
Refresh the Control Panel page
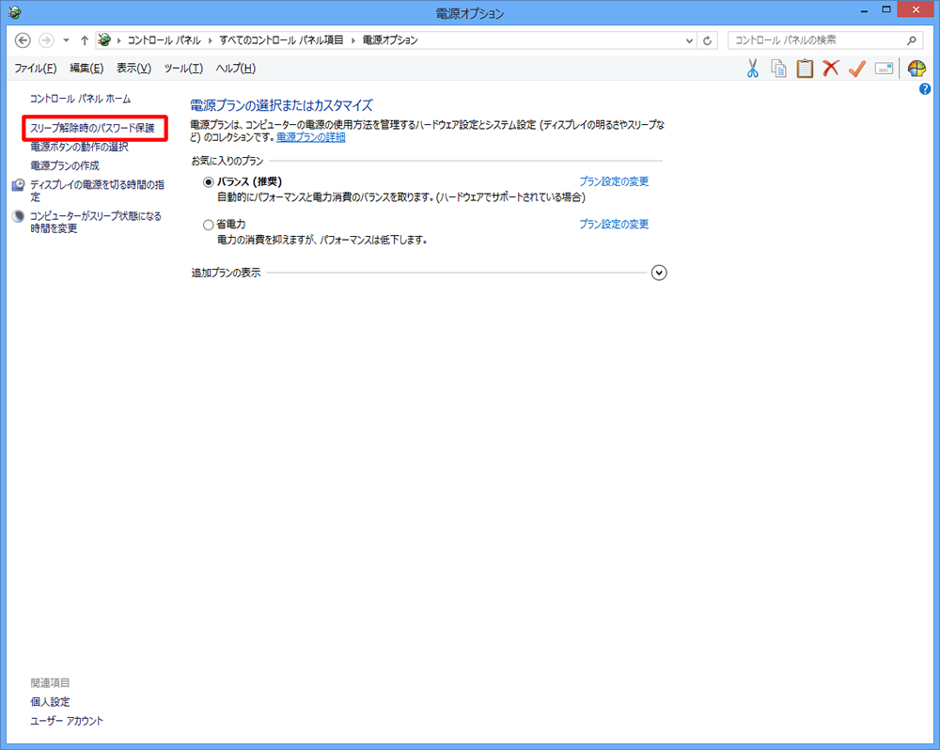point(708,40)
